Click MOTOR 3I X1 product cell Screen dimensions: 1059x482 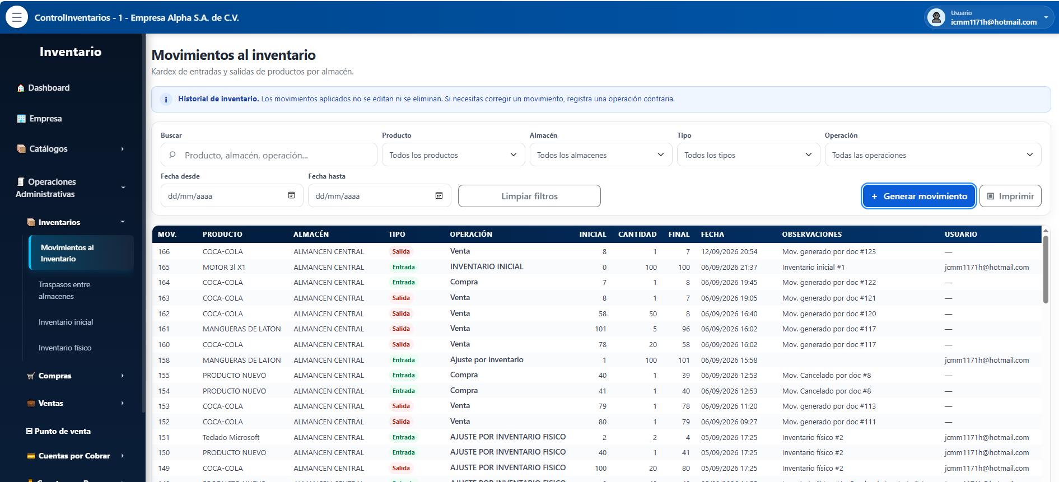click(224, 267)
